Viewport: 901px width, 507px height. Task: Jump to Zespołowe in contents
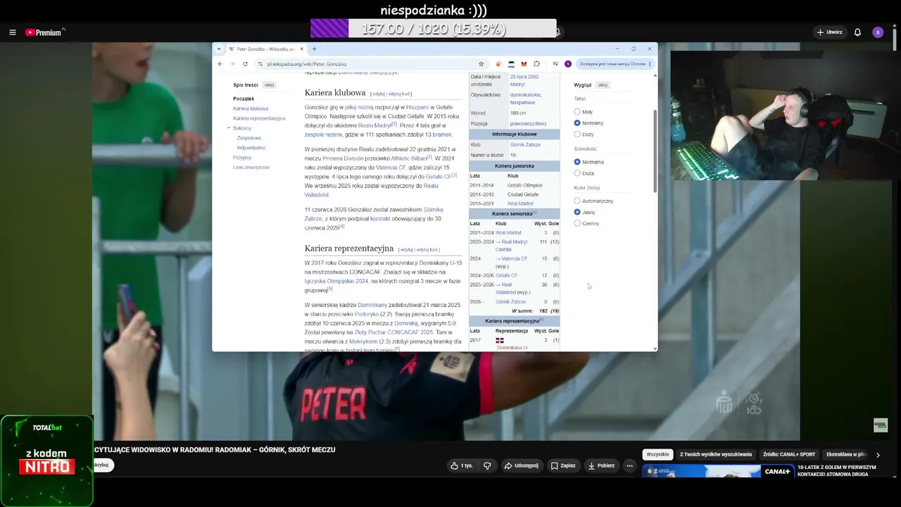[249, 138]
